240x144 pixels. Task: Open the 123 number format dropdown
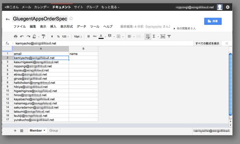click(65, 36)
